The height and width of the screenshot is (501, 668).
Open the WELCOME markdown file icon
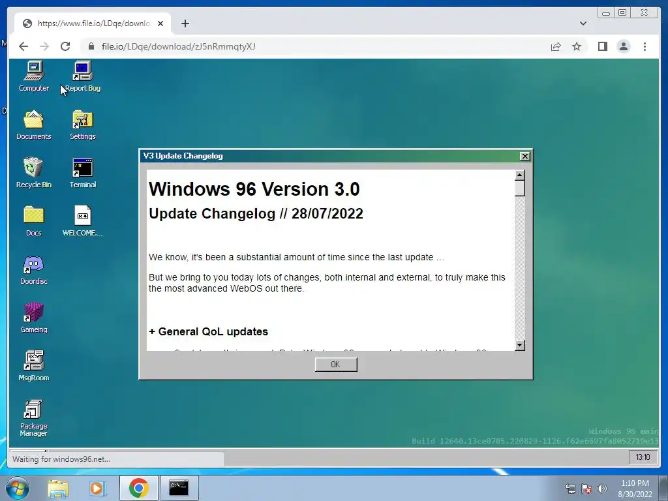click(83, 221)
